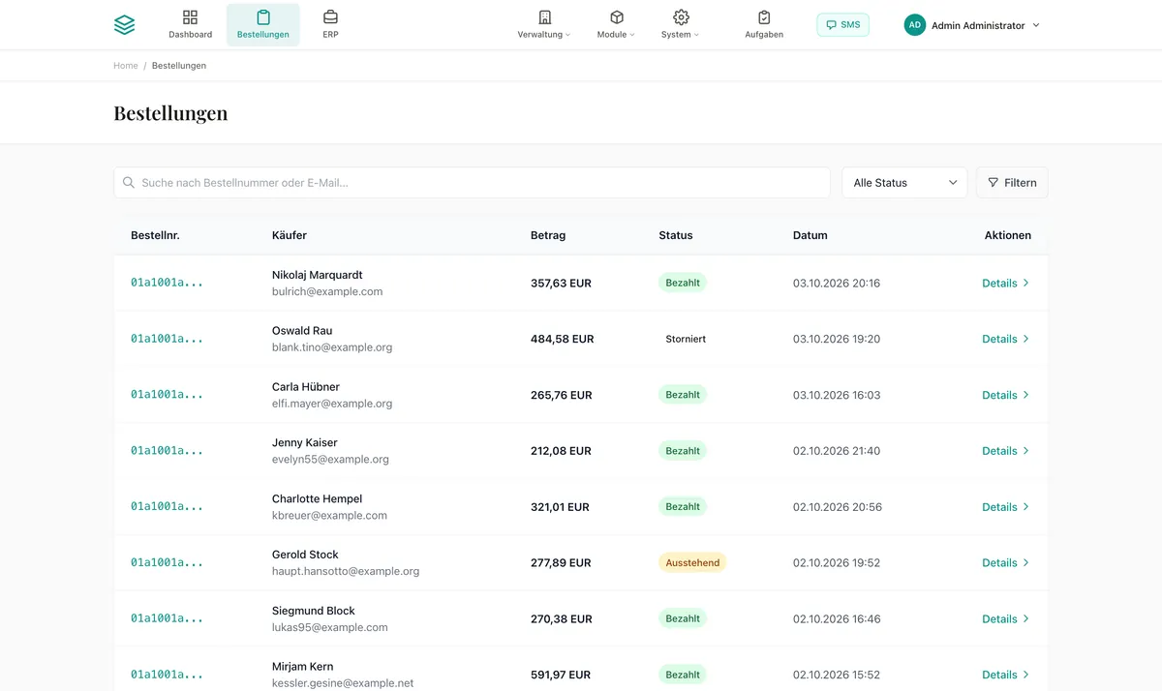1162x691 pixels.
Task: Focus the Bestellnummer or E-Mail search field
Action: point(472,183)
